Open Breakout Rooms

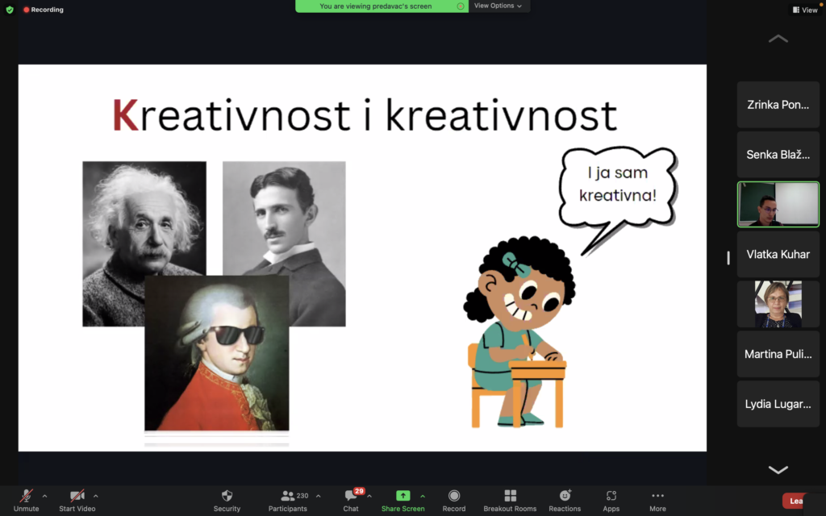pos(510,500)
